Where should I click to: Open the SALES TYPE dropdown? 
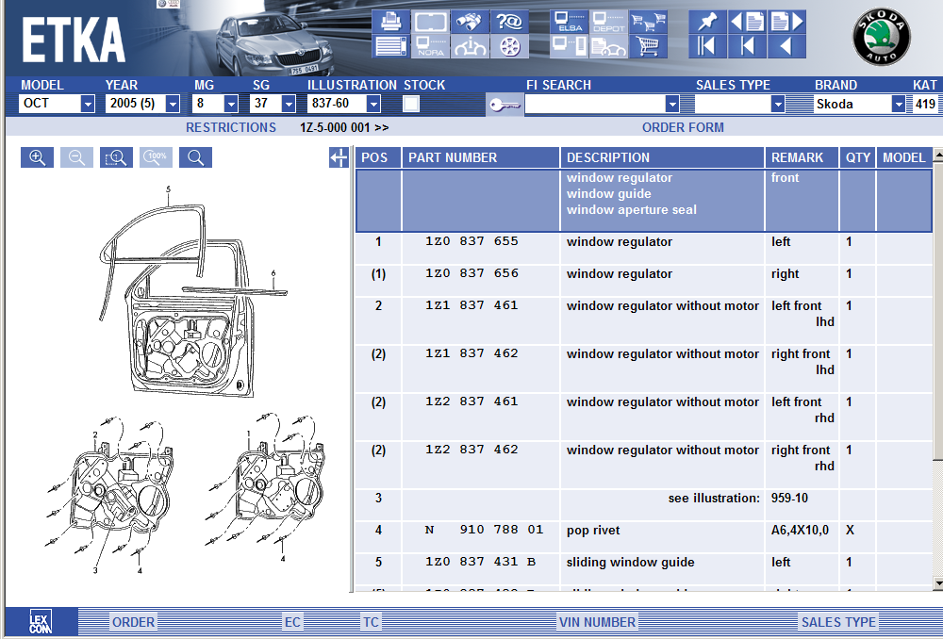tap(778, 104)
